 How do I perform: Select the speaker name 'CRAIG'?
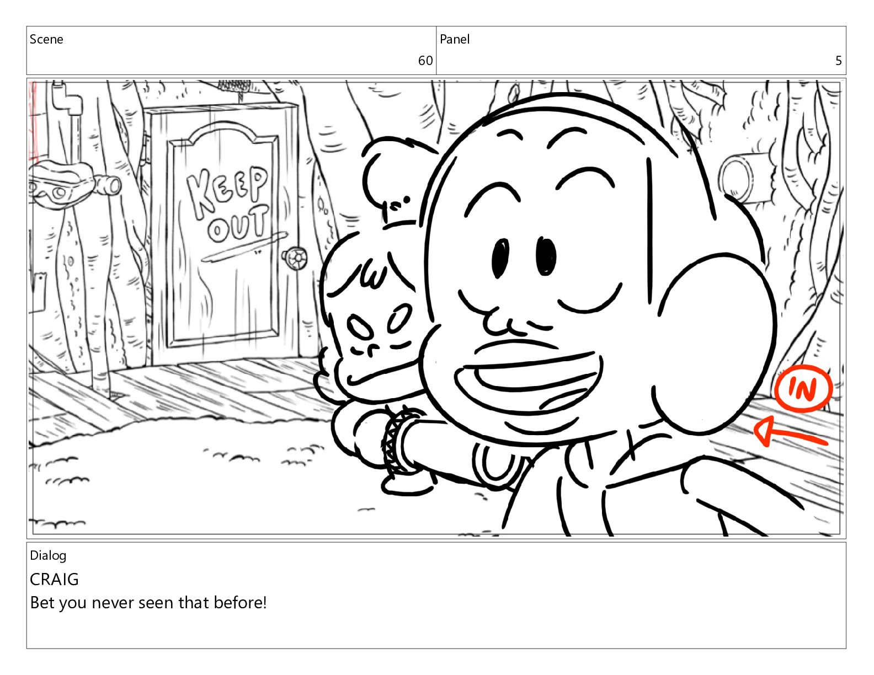pos(54,579)
